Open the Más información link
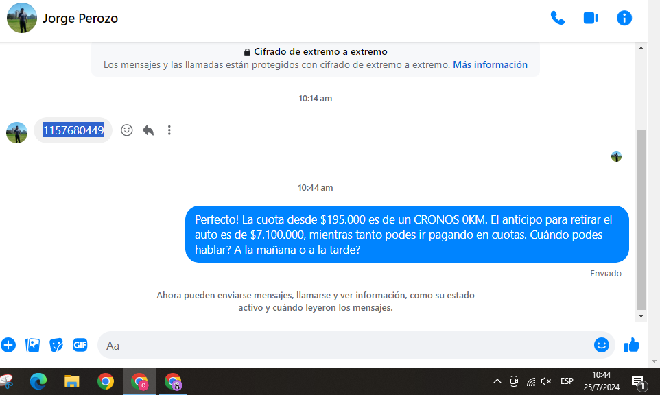Screen dimensions: 660x395 coord(490,64)
